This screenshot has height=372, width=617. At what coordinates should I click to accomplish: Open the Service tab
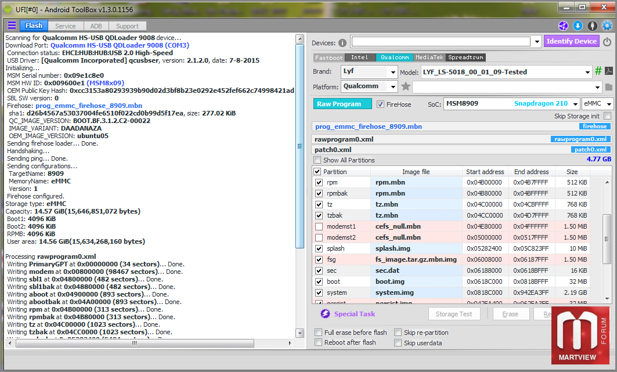pyautogui.click(x=66, y=26)
